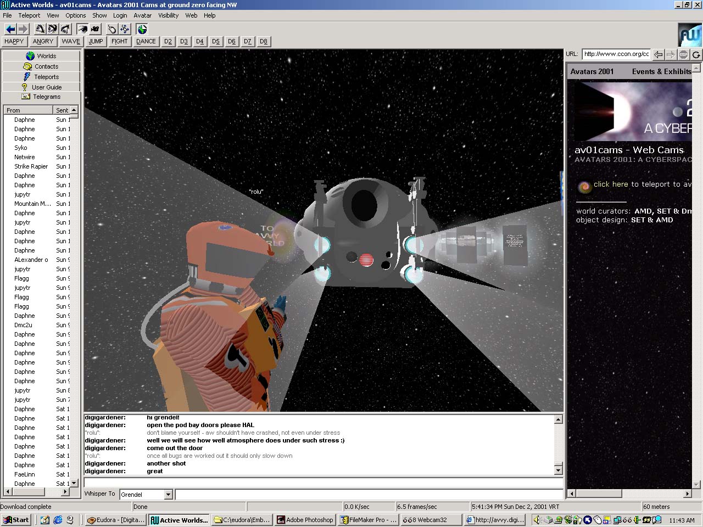Open the Avatar menu
This screenshot has height=527, width=703.
click(x=142, y=15)
